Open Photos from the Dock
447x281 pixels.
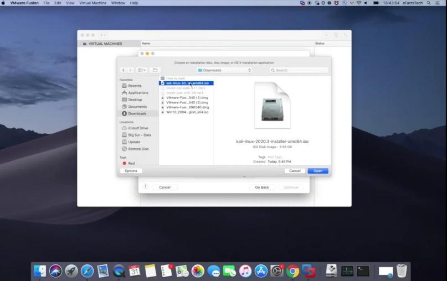(x=198, y=270)
